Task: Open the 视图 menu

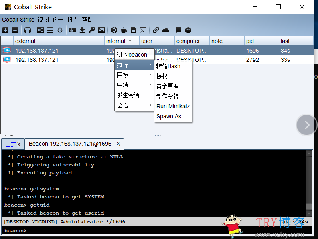Action: click(x=43, y=20)
